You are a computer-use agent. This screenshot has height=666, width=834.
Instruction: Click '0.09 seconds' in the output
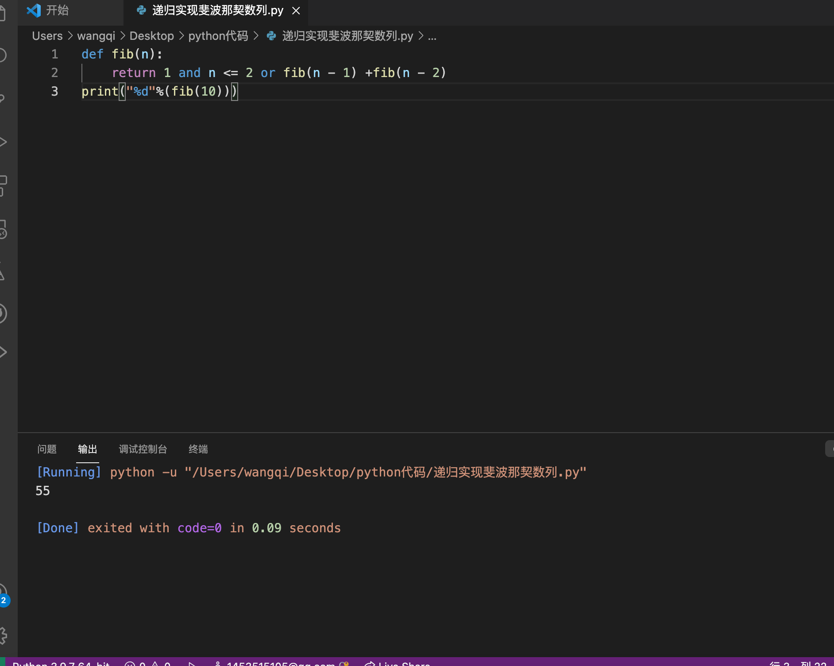[x=296, y=528]
